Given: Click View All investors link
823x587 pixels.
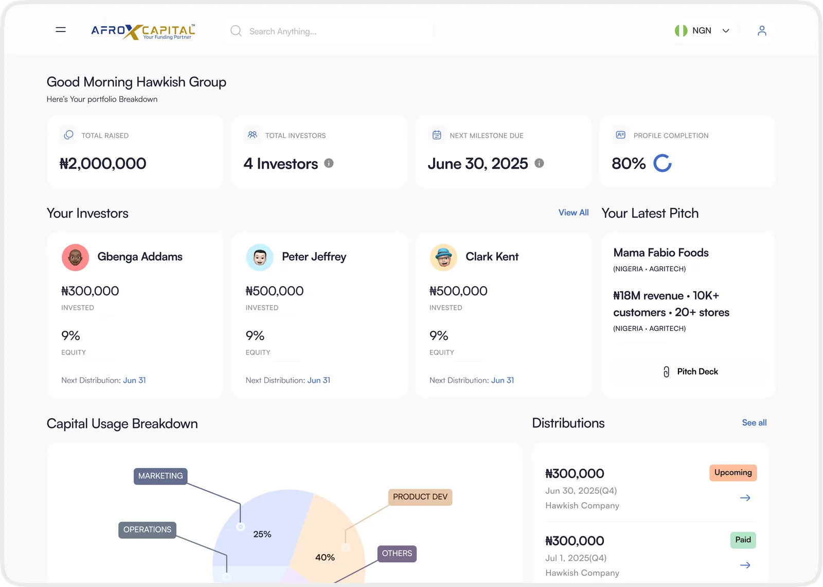Looking at the screenshot, I should click(x=574, y=212).
